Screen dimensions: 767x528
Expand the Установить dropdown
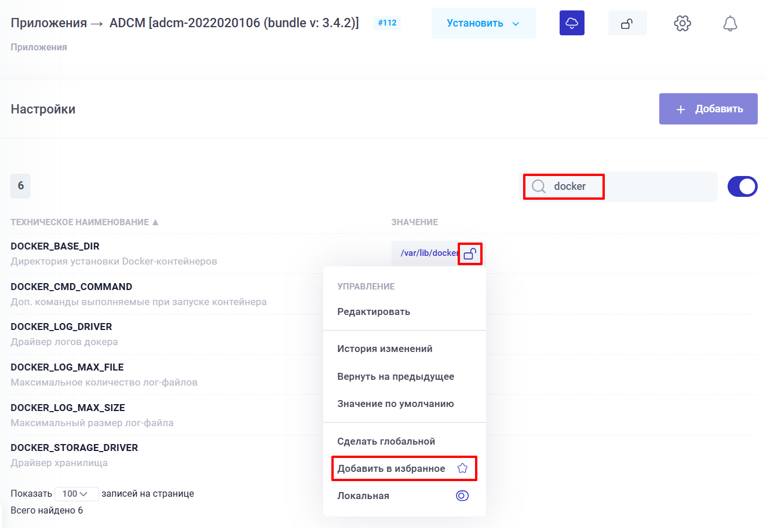pyautogui.click(x=483, y=24)
